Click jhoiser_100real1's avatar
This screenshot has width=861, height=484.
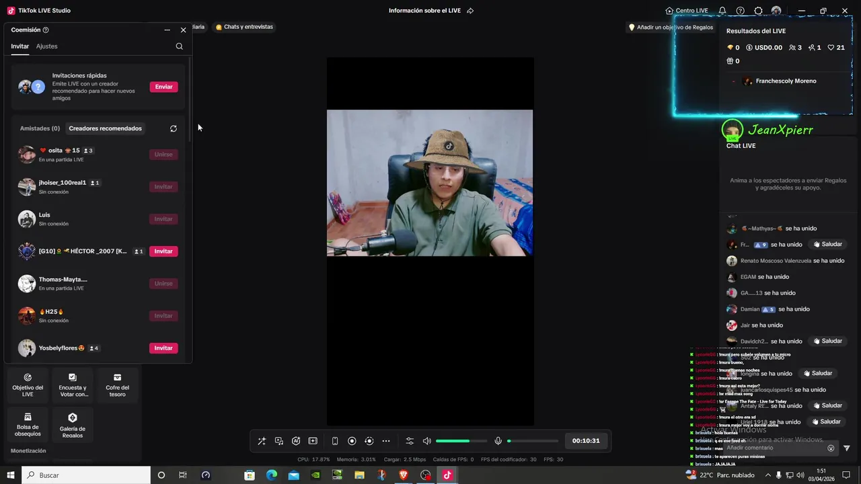pos(27,187)
